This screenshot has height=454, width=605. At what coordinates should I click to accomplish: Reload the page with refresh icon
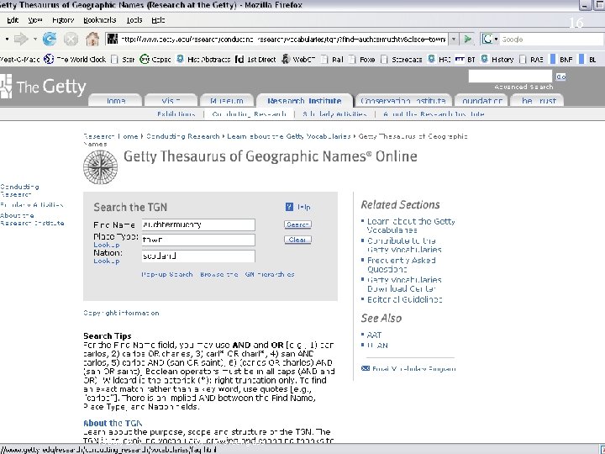pyautogui.click(x=50, y=39)
